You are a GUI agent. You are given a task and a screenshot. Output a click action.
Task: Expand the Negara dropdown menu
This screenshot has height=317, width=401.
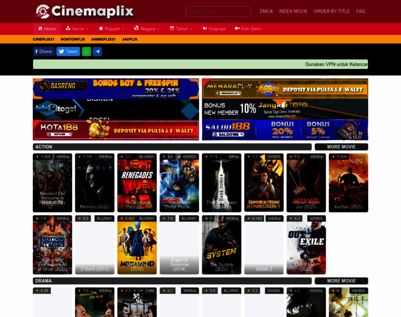pos(158,29)
